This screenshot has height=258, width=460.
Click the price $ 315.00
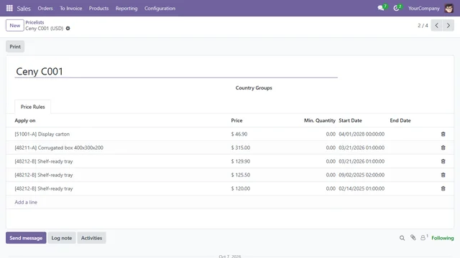(x=241, y=148)
